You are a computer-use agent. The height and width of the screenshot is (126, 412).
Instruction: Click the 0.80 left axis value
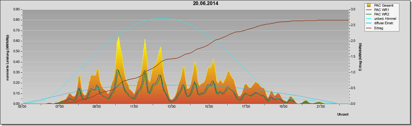(16, 20)
